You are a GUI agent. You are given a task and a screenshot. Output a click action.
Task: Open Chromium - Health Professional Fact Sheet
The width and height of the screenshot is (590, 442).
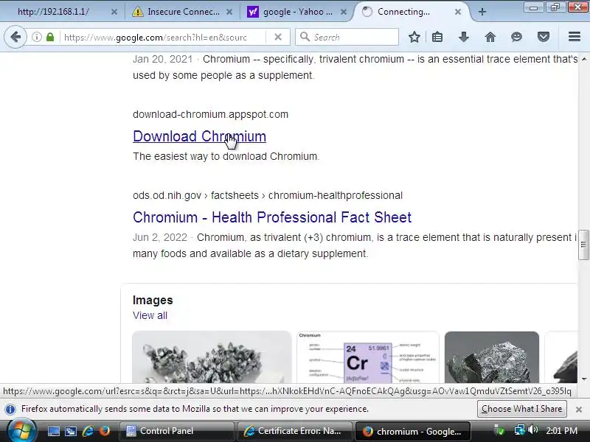point(272,217)
